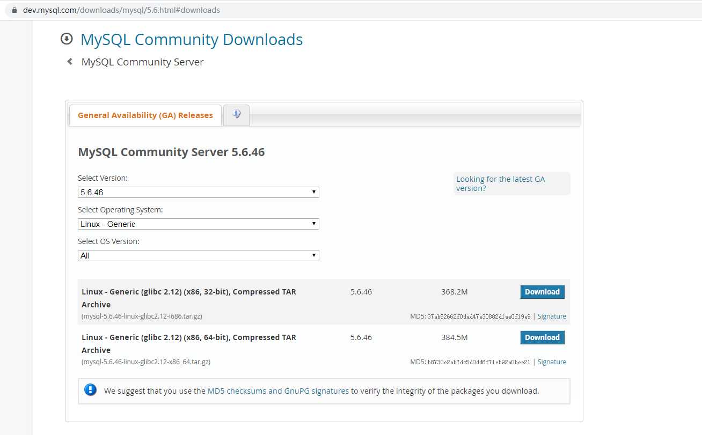Click the Linux - Generic 64-bit archive title
Image resolution: width=702 pixels, height=435 pixels.
coord(189,344)
